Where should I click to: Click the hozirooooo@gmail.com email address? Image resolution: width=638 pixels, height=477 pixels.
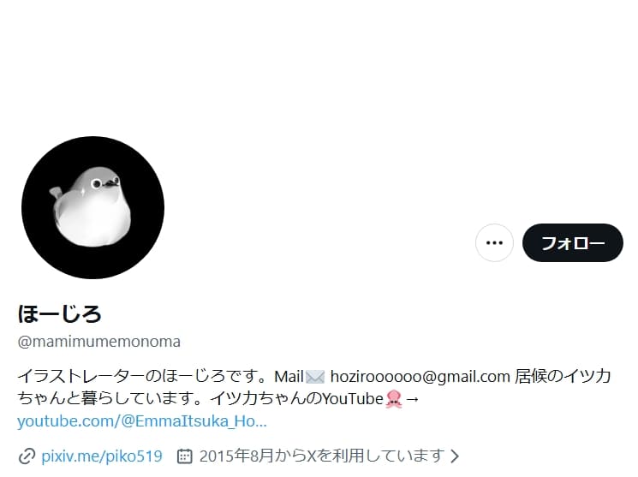pyautogui.click(x=420, y=377)
